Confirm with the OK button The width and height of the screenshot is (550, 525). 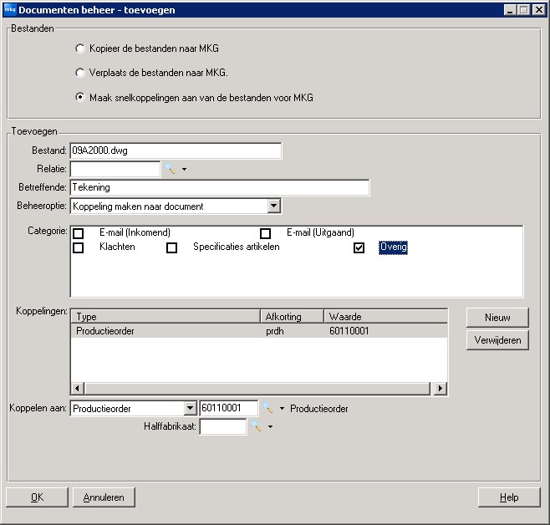[37, 497]
